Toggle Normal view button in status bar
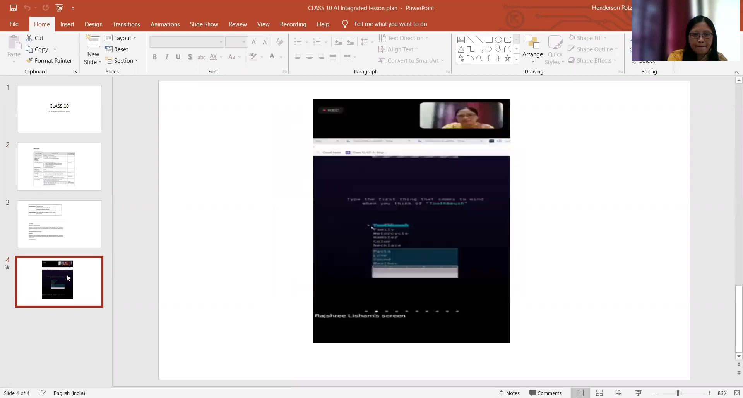 click(580, 393)
